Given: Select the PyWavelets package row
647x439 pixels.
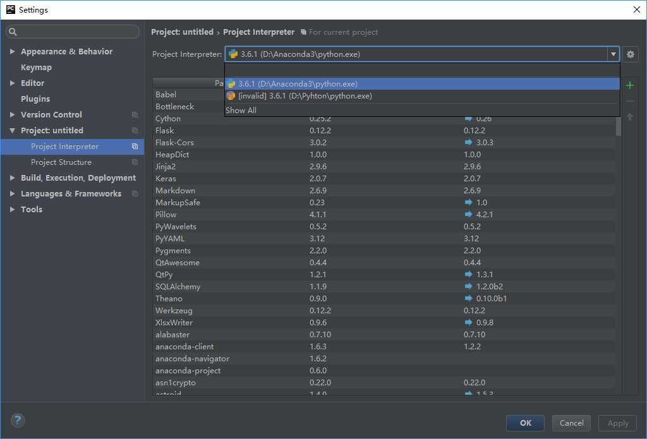Looking at the screenshot, I should coord(384,227).
